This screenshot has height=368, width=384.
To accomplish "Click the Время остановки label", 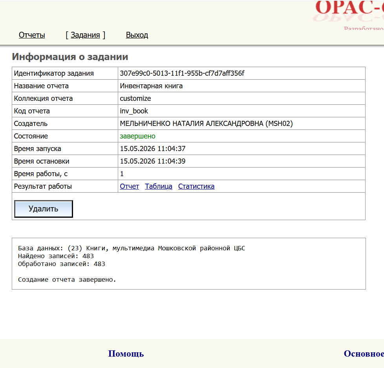I will 41,161.
